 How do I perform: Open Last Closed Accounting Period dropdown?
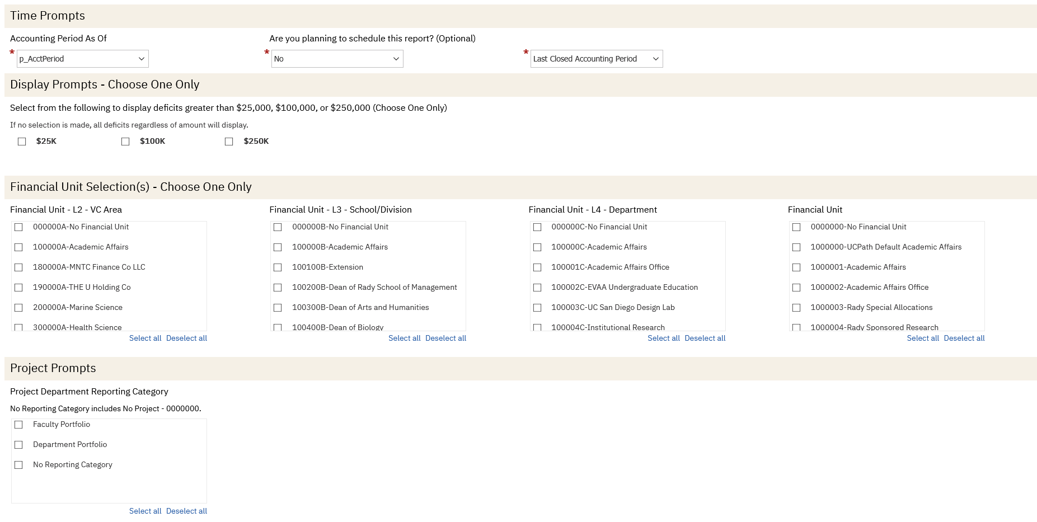[596, 59]
